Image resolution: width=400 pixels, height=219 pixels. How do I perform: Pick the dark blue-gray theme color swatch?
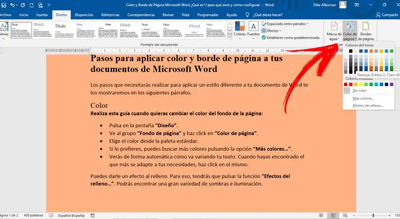(361, 51)
